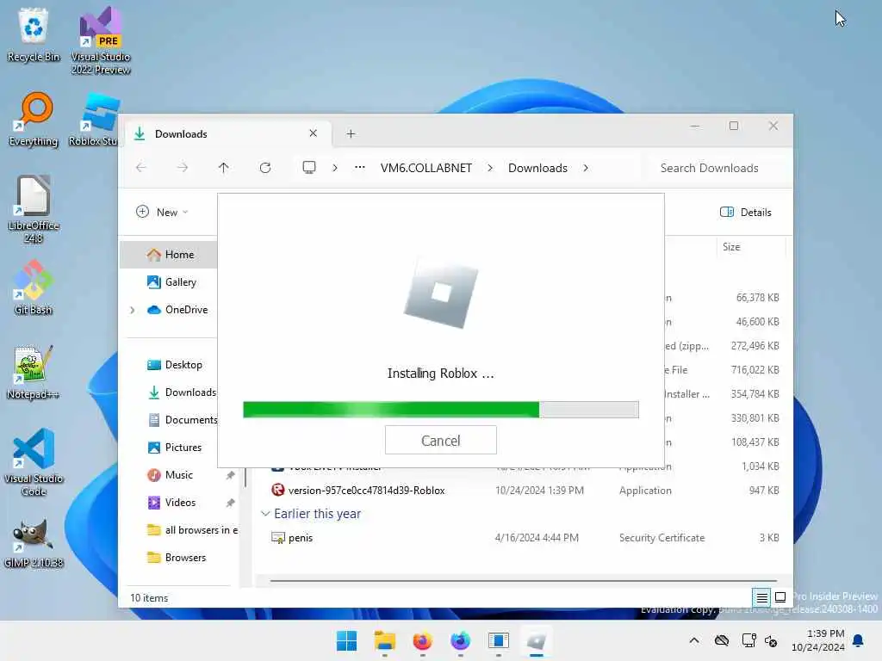Open Downloads in the navigation pane
Screen dimensions: 882x661
(x=182, y=392)
